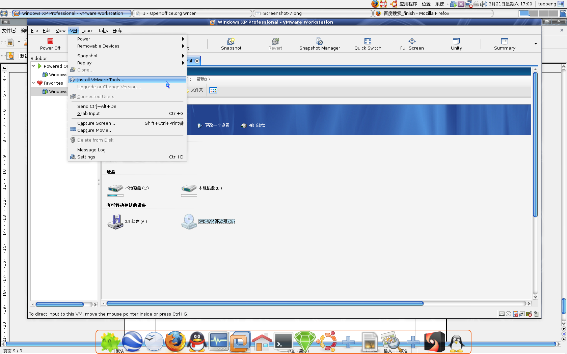Open VM Settings menu entry
This screenshot has width=567, height=354.
[x=127, y=157]
